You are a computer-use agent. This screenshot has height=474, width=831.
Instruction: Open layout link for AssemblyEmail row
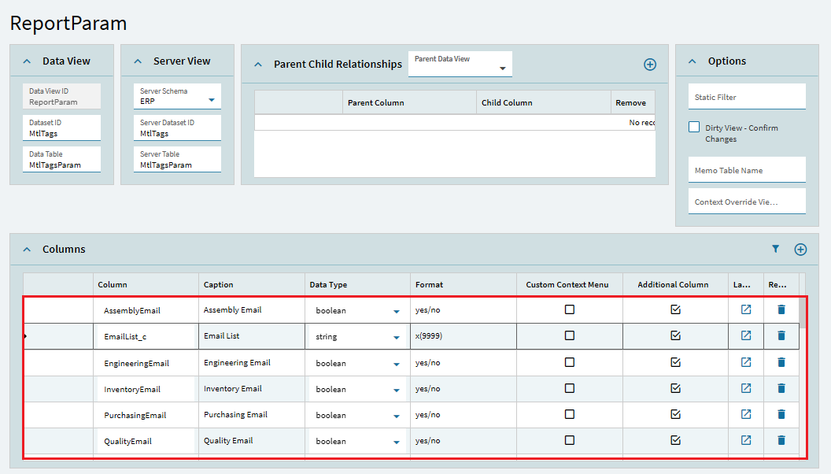point(746,309)
